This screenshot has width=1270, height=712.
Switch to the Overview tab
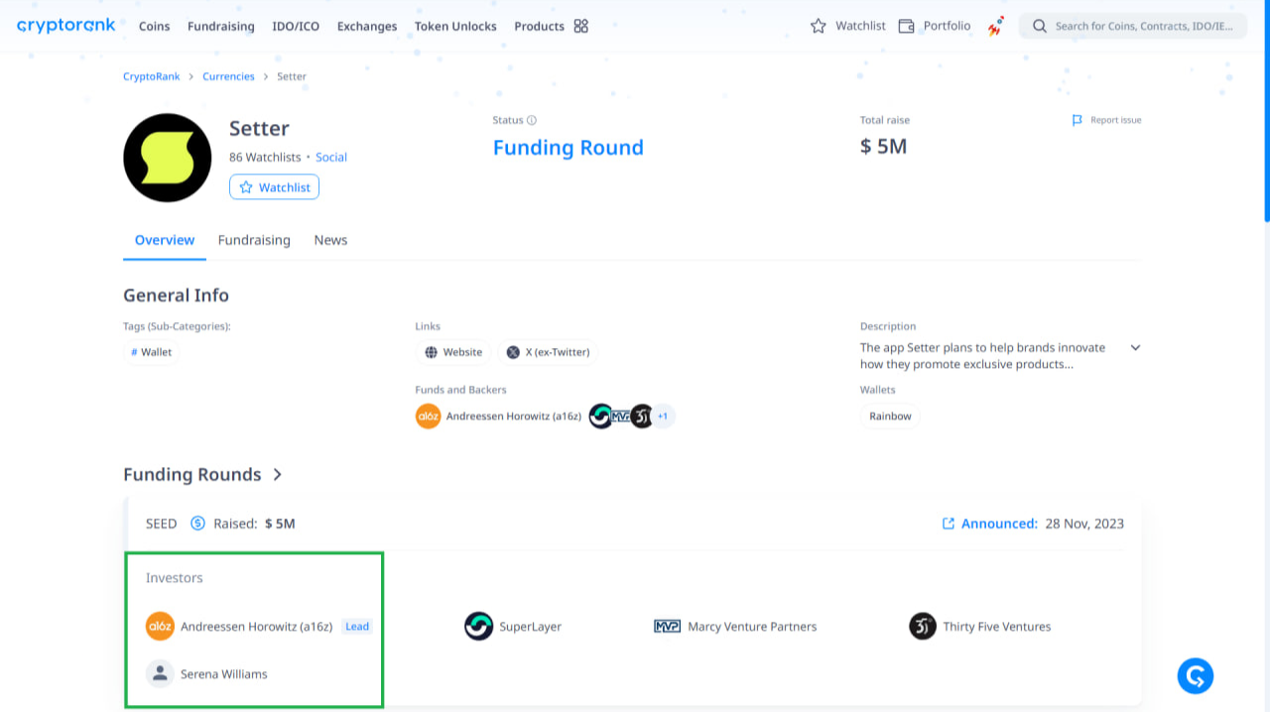pos(165,240)
